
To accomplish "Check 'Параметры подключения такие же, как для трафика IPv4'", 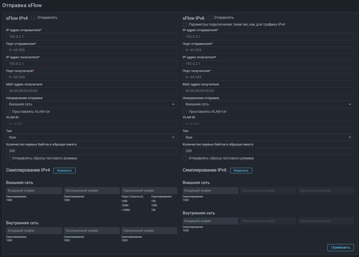I will pyautogui.click(x=185, y=25).
